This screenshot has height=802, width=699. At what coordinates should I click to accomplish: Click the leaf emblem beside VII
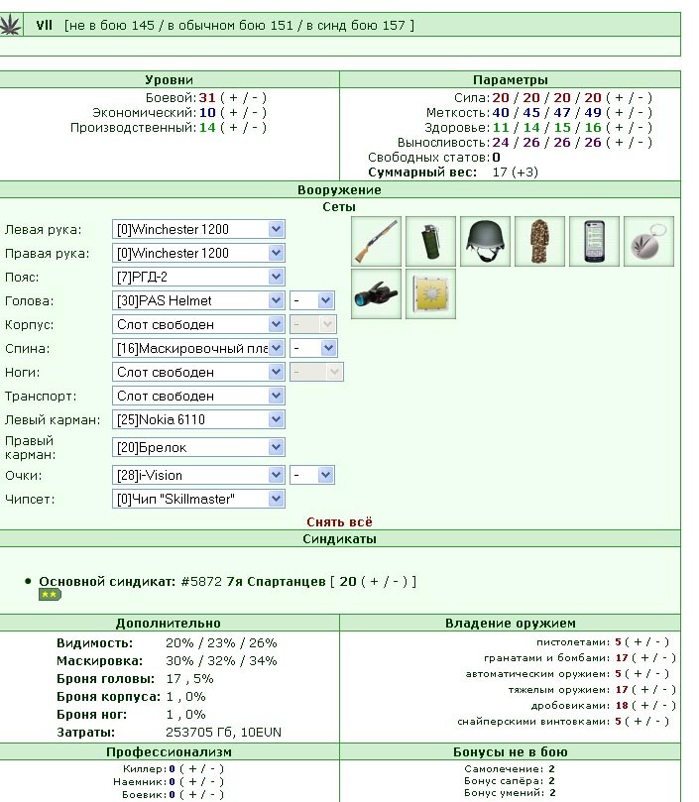(11, 25)
